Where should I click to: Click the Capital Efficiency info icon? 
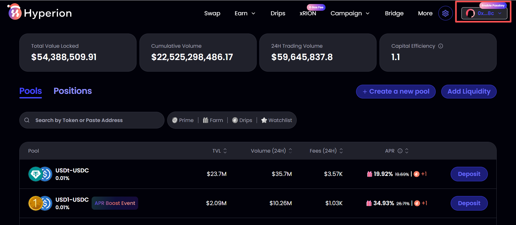pos(440,46)
